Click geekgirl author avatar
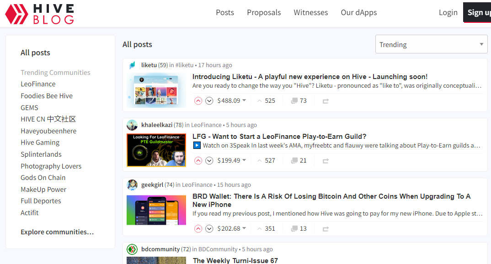Viewport: 491px width, 264px height. 132,185
